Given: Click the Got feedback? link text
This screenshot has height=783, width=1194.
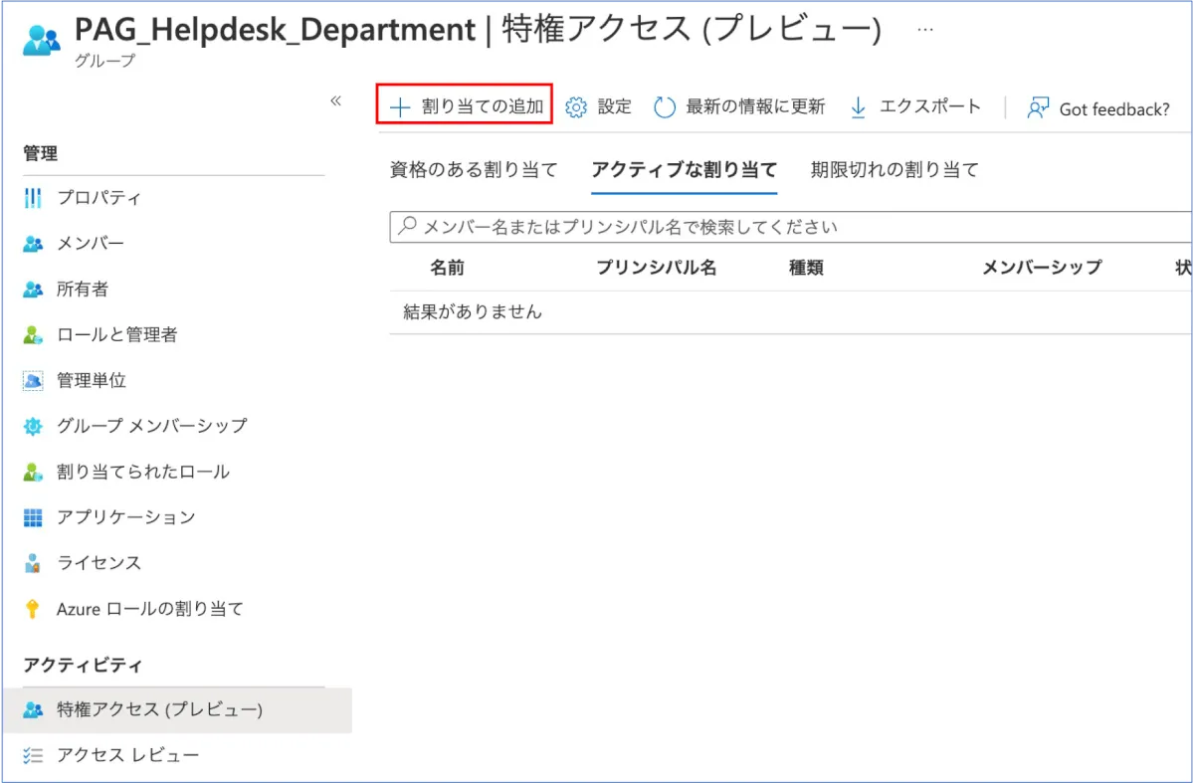Looking at the screenshot, I should pyautogui.click(x=1114, y=109).
